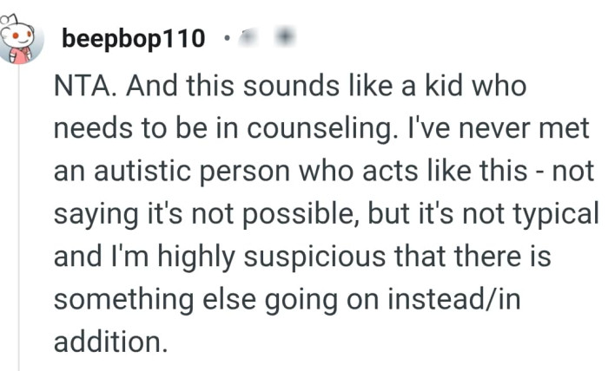
Task: Click the Snoo avatar of beepbop110
Action: click(x=19, y=41)
